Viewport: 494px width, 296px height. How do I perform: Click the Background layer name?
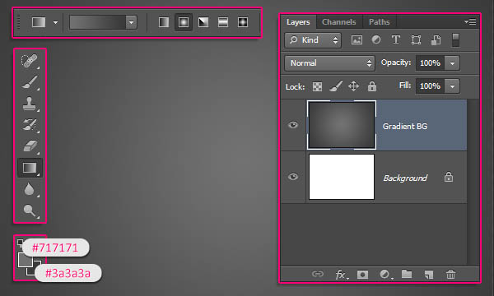click(x=405, y=178)
